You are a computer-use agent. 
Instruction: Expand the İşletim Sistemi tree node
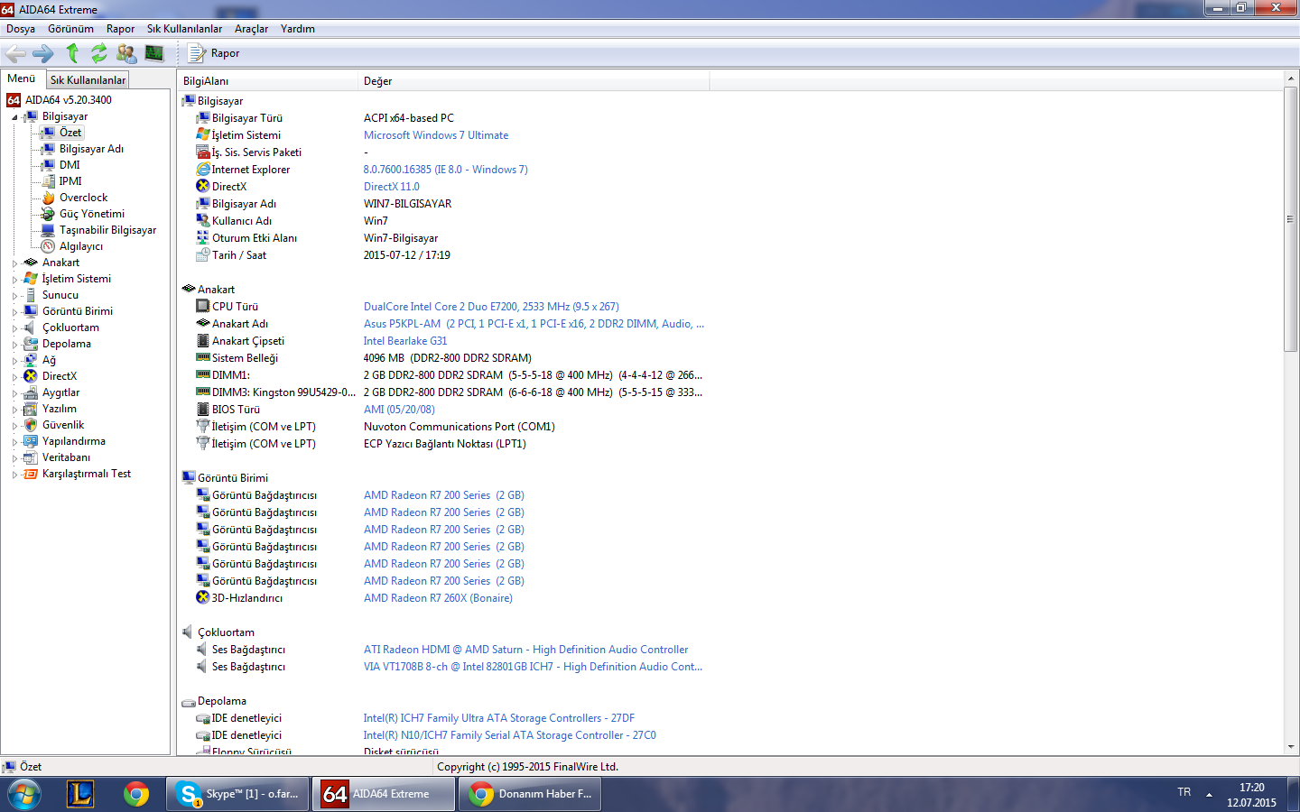click(x=14, y=280)
